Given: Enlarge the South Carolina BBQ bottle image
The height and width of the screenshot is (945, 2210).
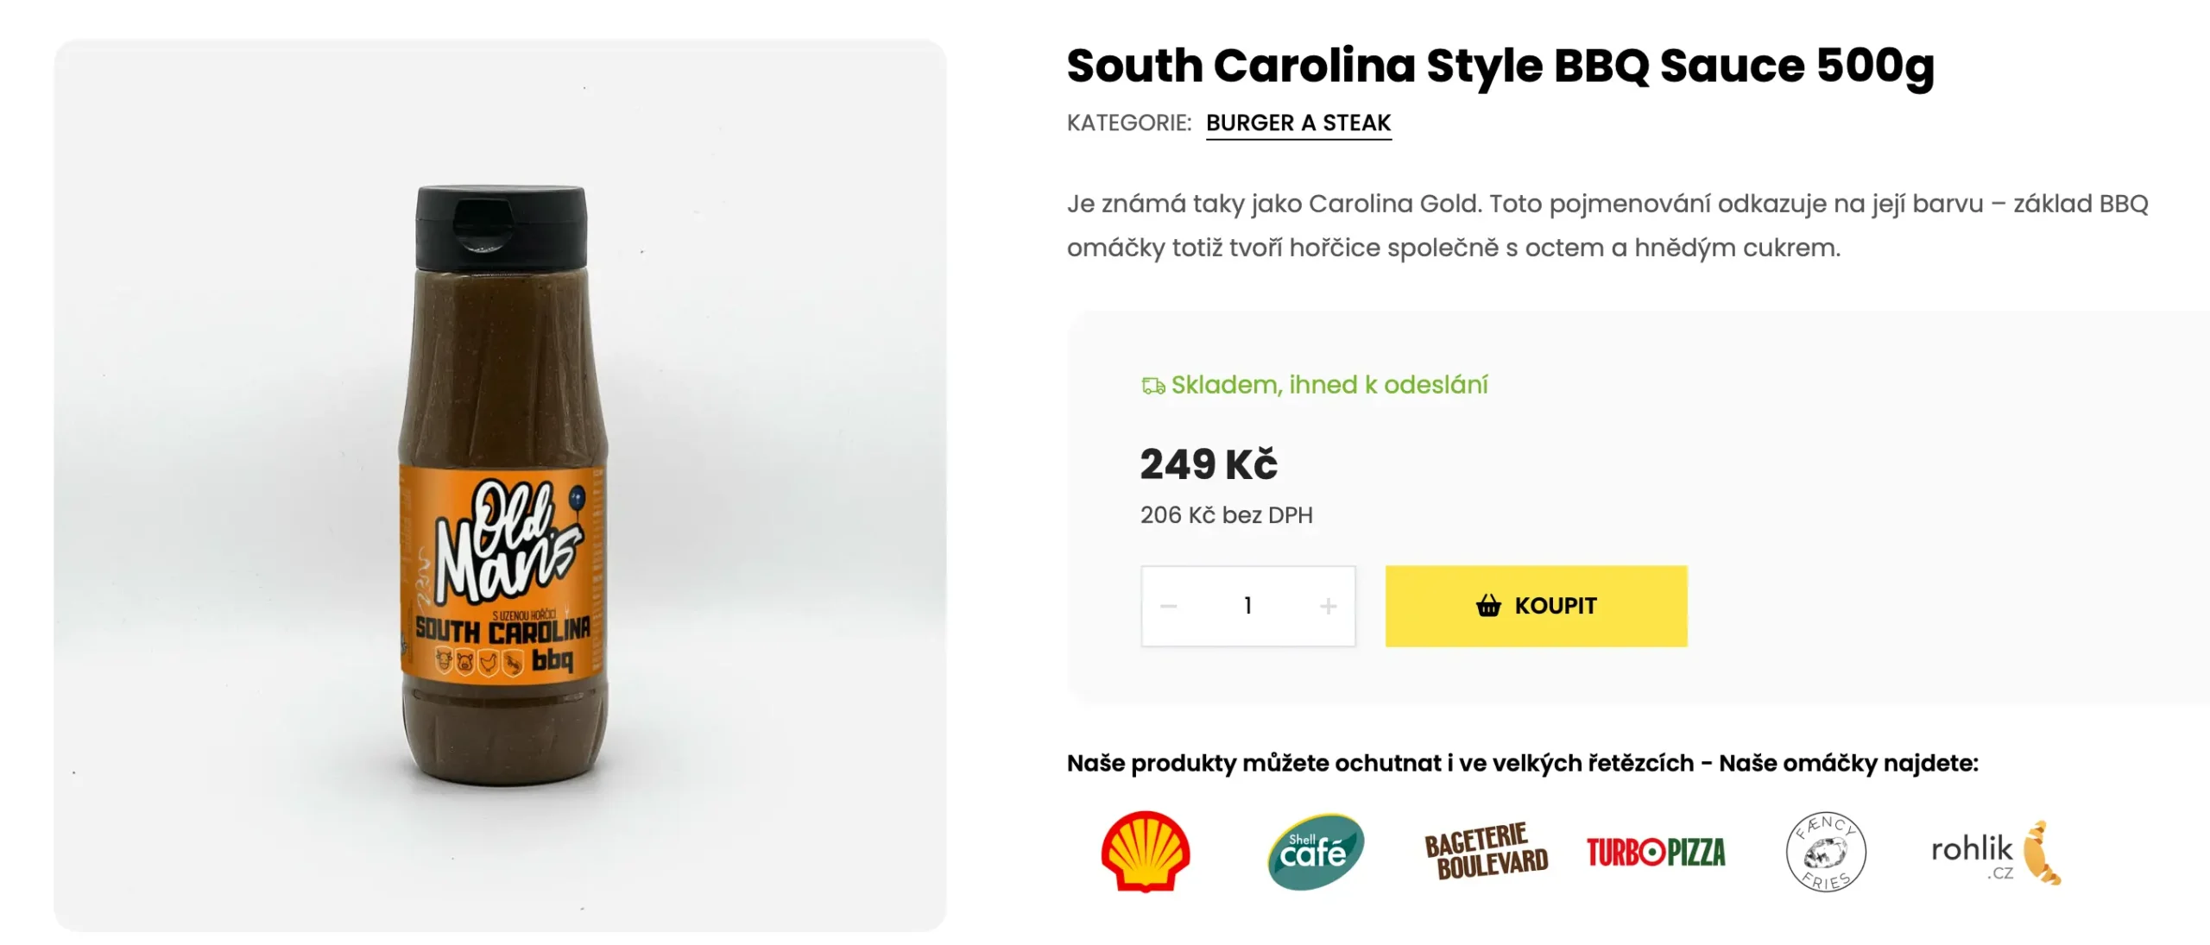Looking at the screenshot, I should 501,485.
